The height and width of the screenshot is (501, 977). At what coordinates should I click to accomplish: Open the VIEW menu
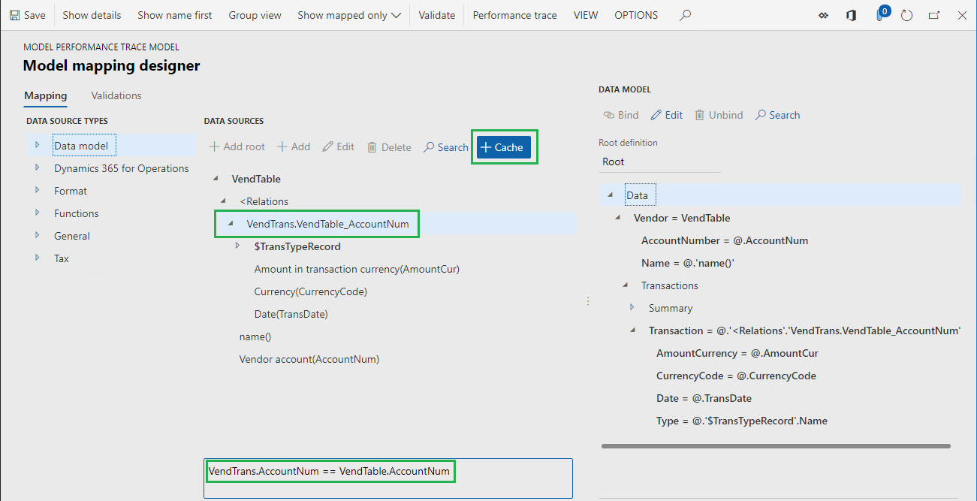[x=586, y=15]
